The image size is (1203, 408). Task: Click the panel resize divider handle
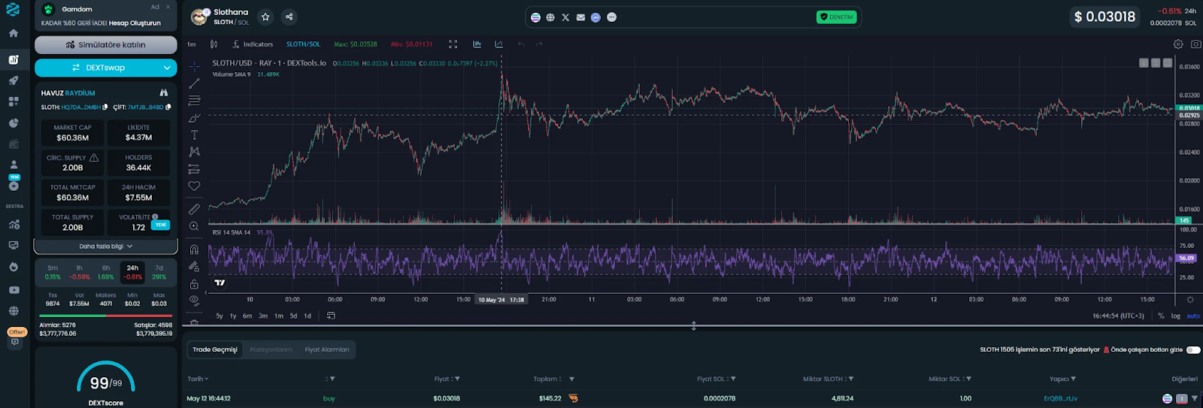click(693, 326)
